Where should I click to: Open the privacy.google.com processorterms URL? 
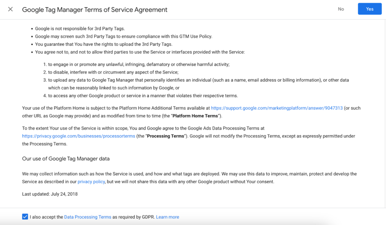click(78, 136)
